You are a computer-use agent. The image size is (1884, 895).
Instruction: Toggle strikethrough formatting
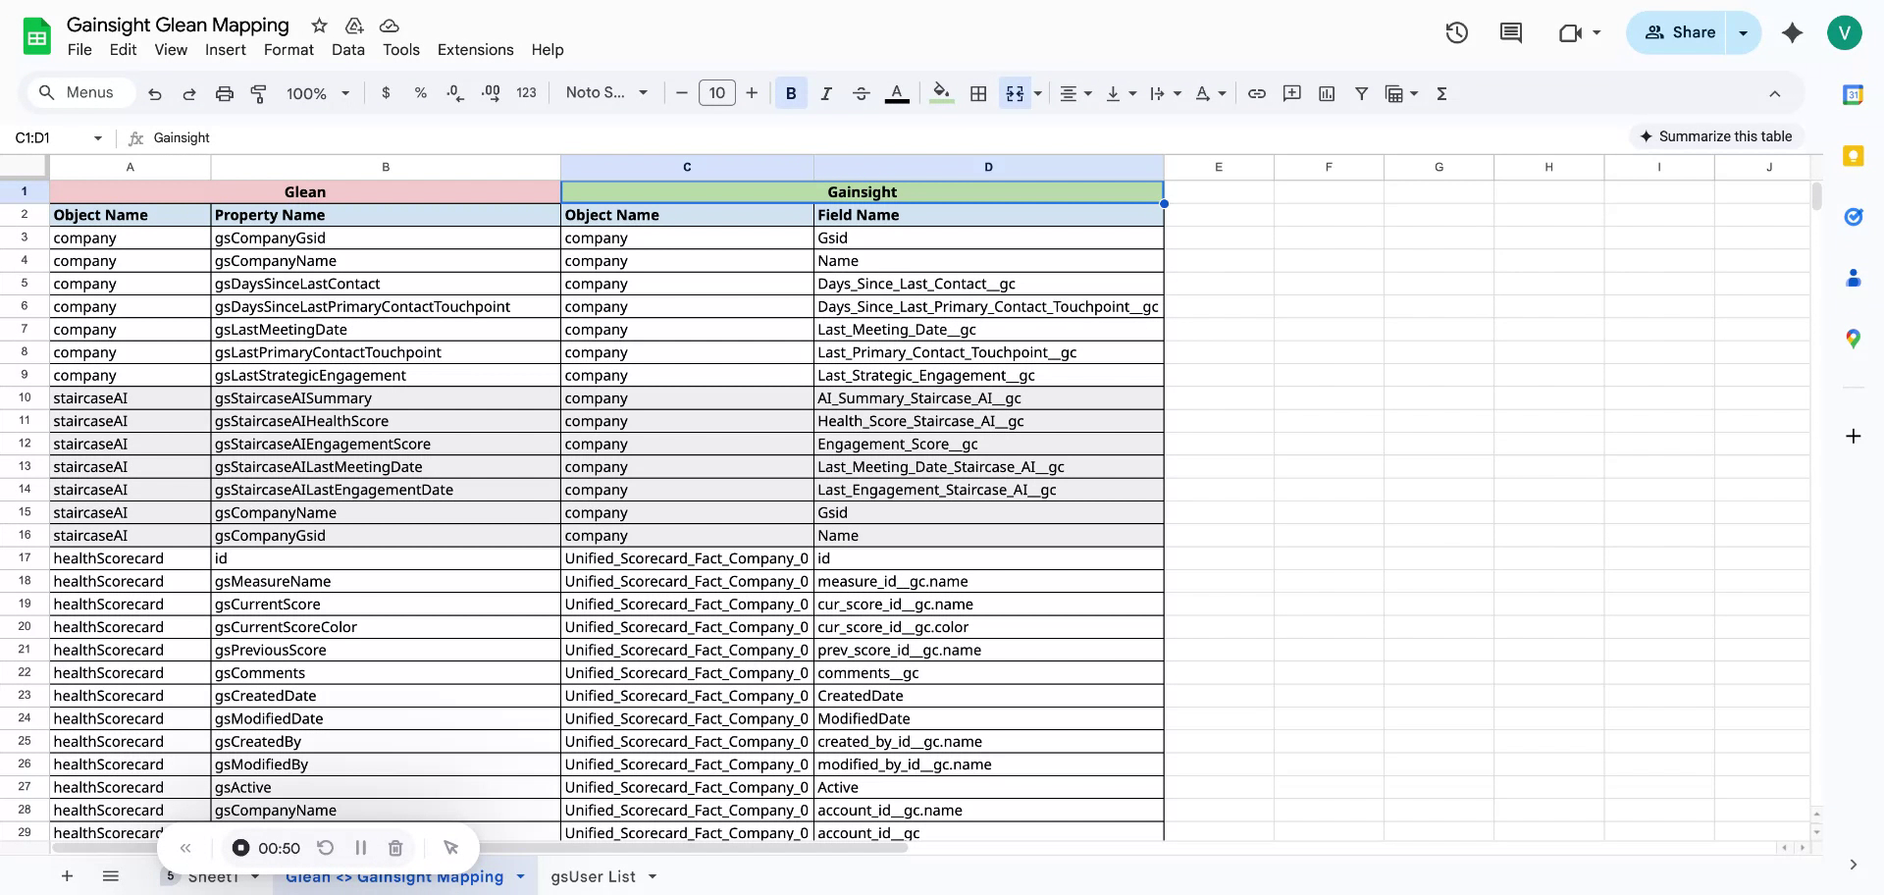861,93
